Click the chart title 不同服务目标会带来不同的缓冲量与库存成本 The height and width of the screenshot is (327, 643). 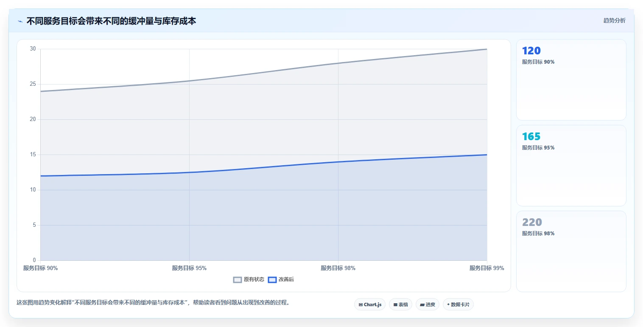click(x=111, y=21)
